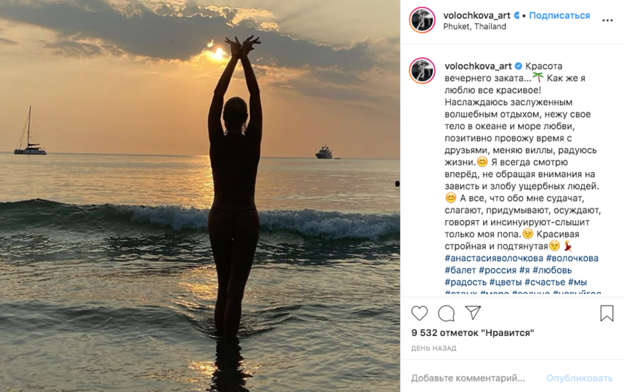Viewport: 624px width, 392px height.
Task: Click the ДЕНЬ НАЗАД timestamp
Action: click(x=434, y=348)
